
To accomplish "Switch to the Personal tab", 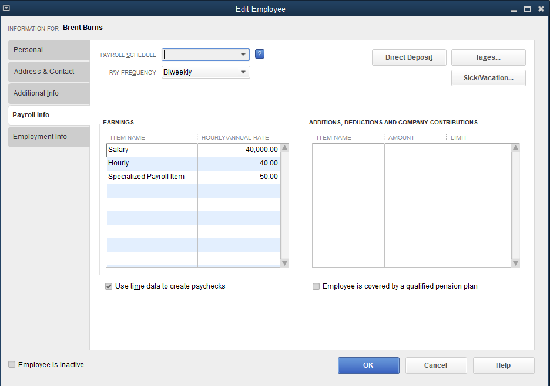I will (x=49, y=50).
